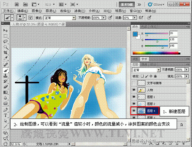Show the 文字与装饰 layer visibility
Viewport: 192px width, 147px height.
(134, 83)
